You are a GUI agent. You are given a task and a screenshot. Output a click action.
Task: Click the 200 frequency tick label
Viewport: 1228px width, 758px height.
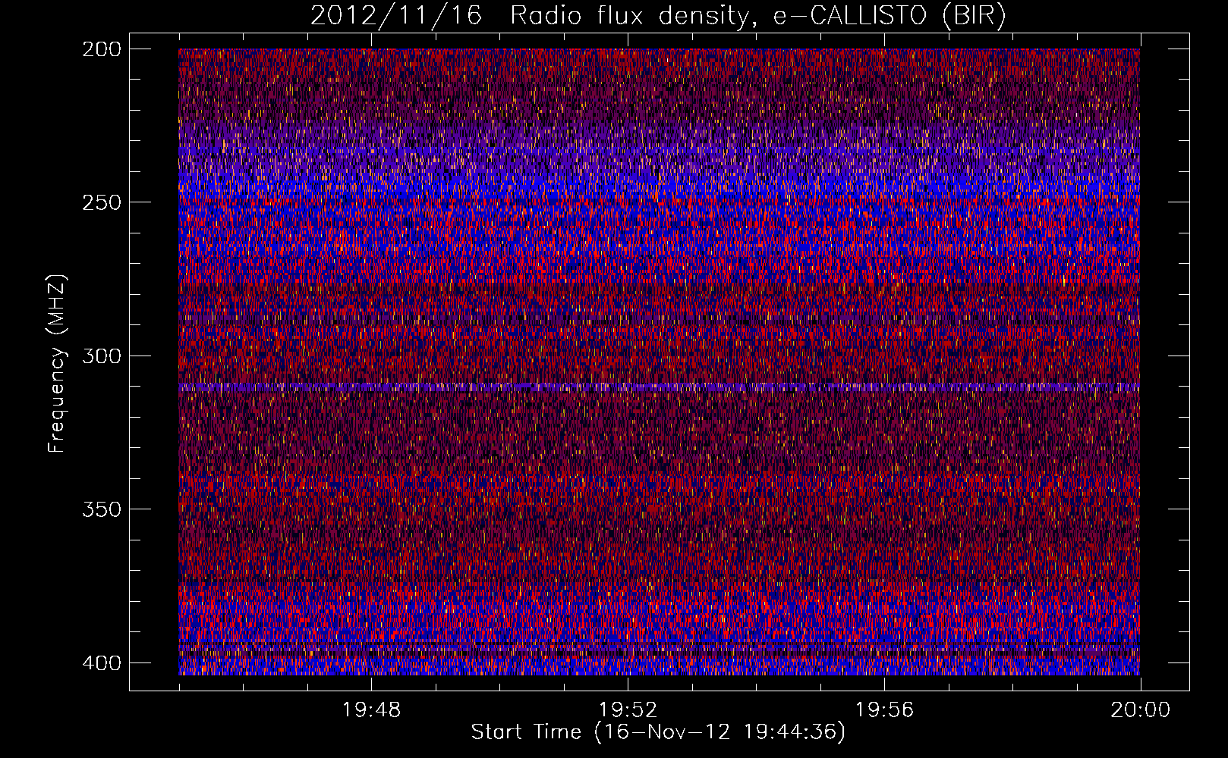101,49
